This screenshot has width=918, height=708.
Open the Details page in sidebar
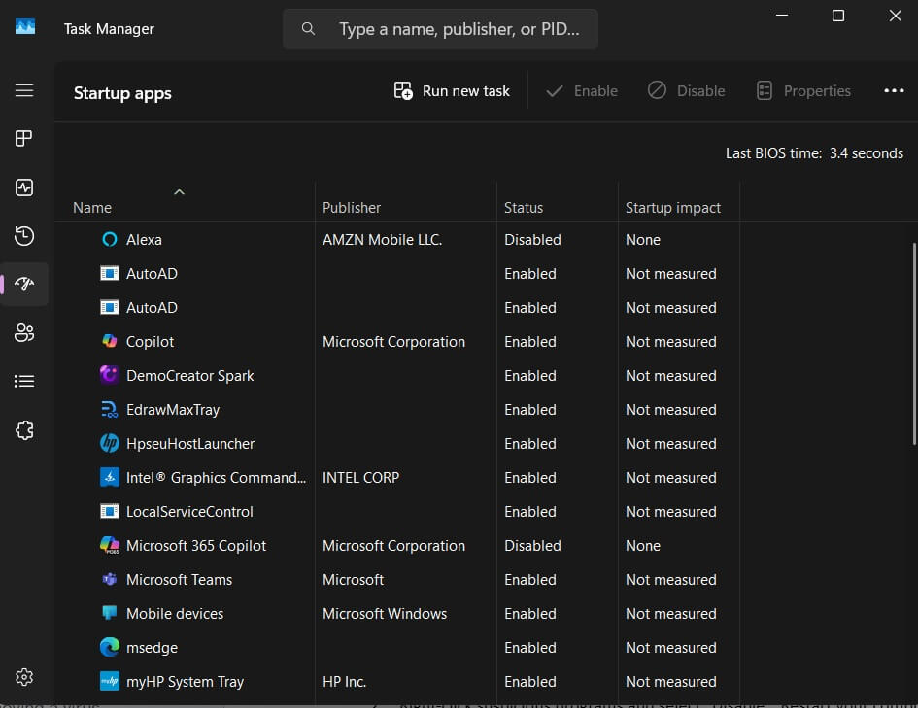pyautogui.click(x=24, y=382)
